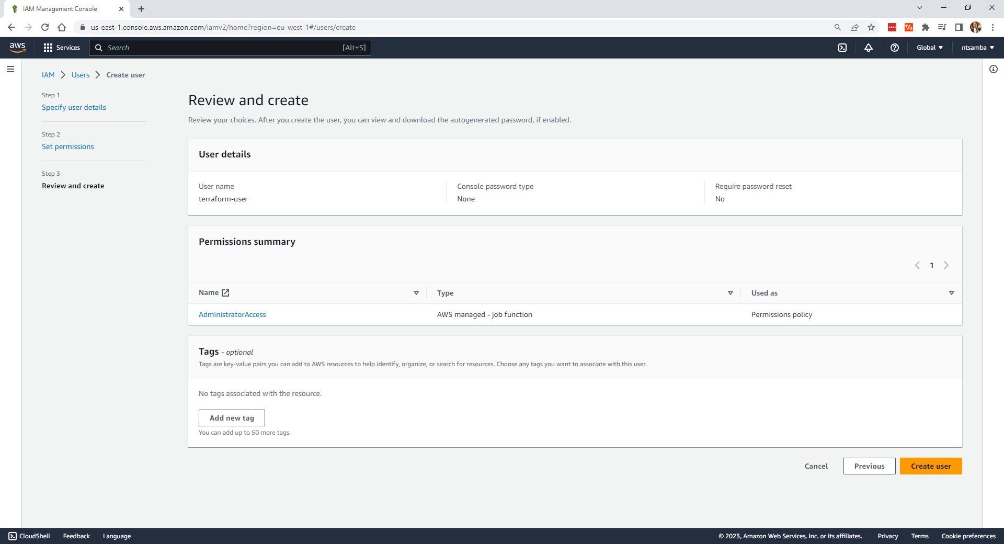Image resolution: width=1004 pixels, height=544 pixels.
Task: Click the Add new tag button
Action: [x=232, y=418]
